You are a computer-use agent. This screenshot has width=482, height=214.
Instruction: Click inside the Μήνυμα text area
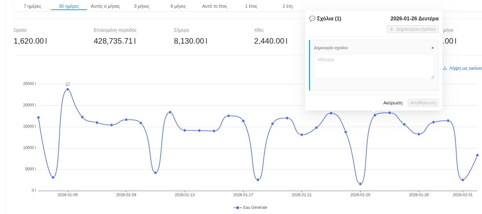(x=374, y=67)
